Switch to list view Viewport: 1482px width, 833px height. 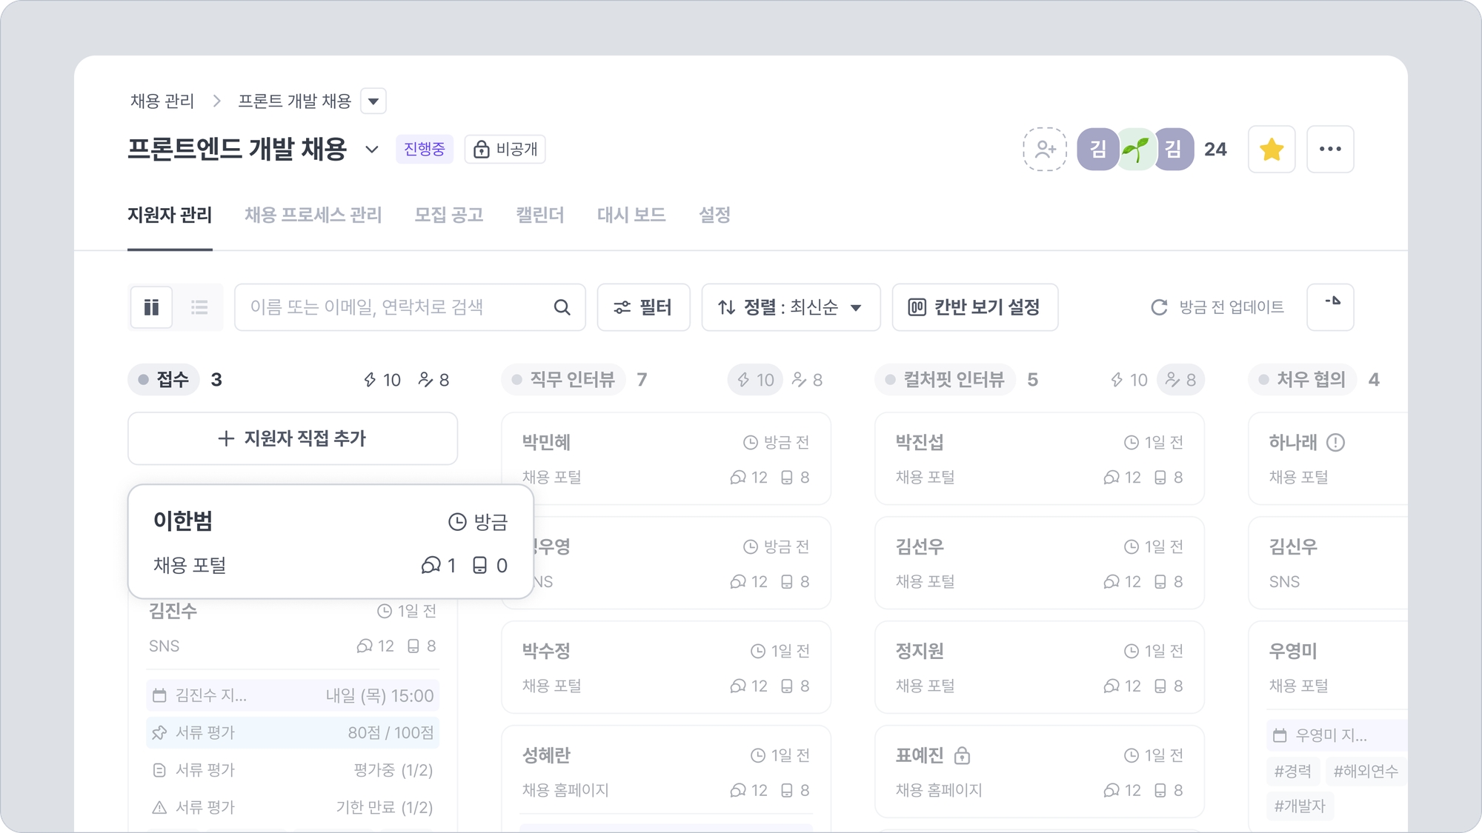[x=199, y=307]
